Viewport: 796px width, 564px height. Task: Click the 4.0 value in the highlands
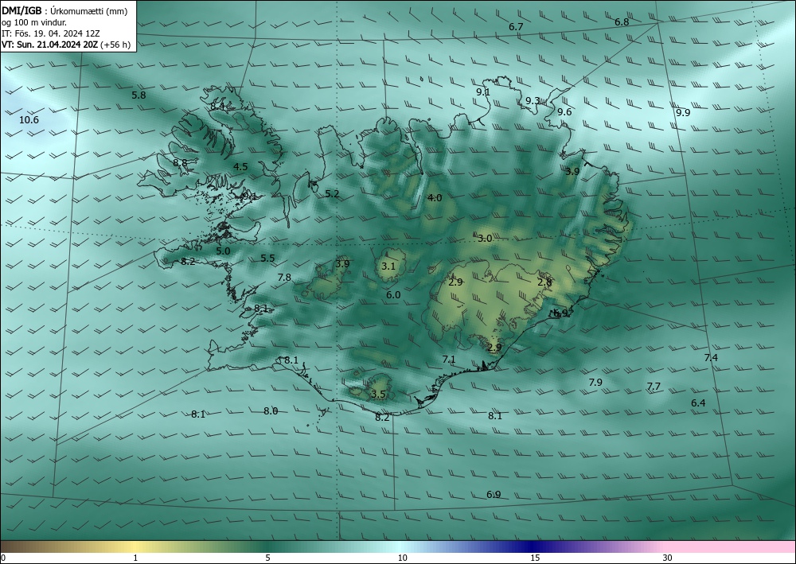click(435, 198)
